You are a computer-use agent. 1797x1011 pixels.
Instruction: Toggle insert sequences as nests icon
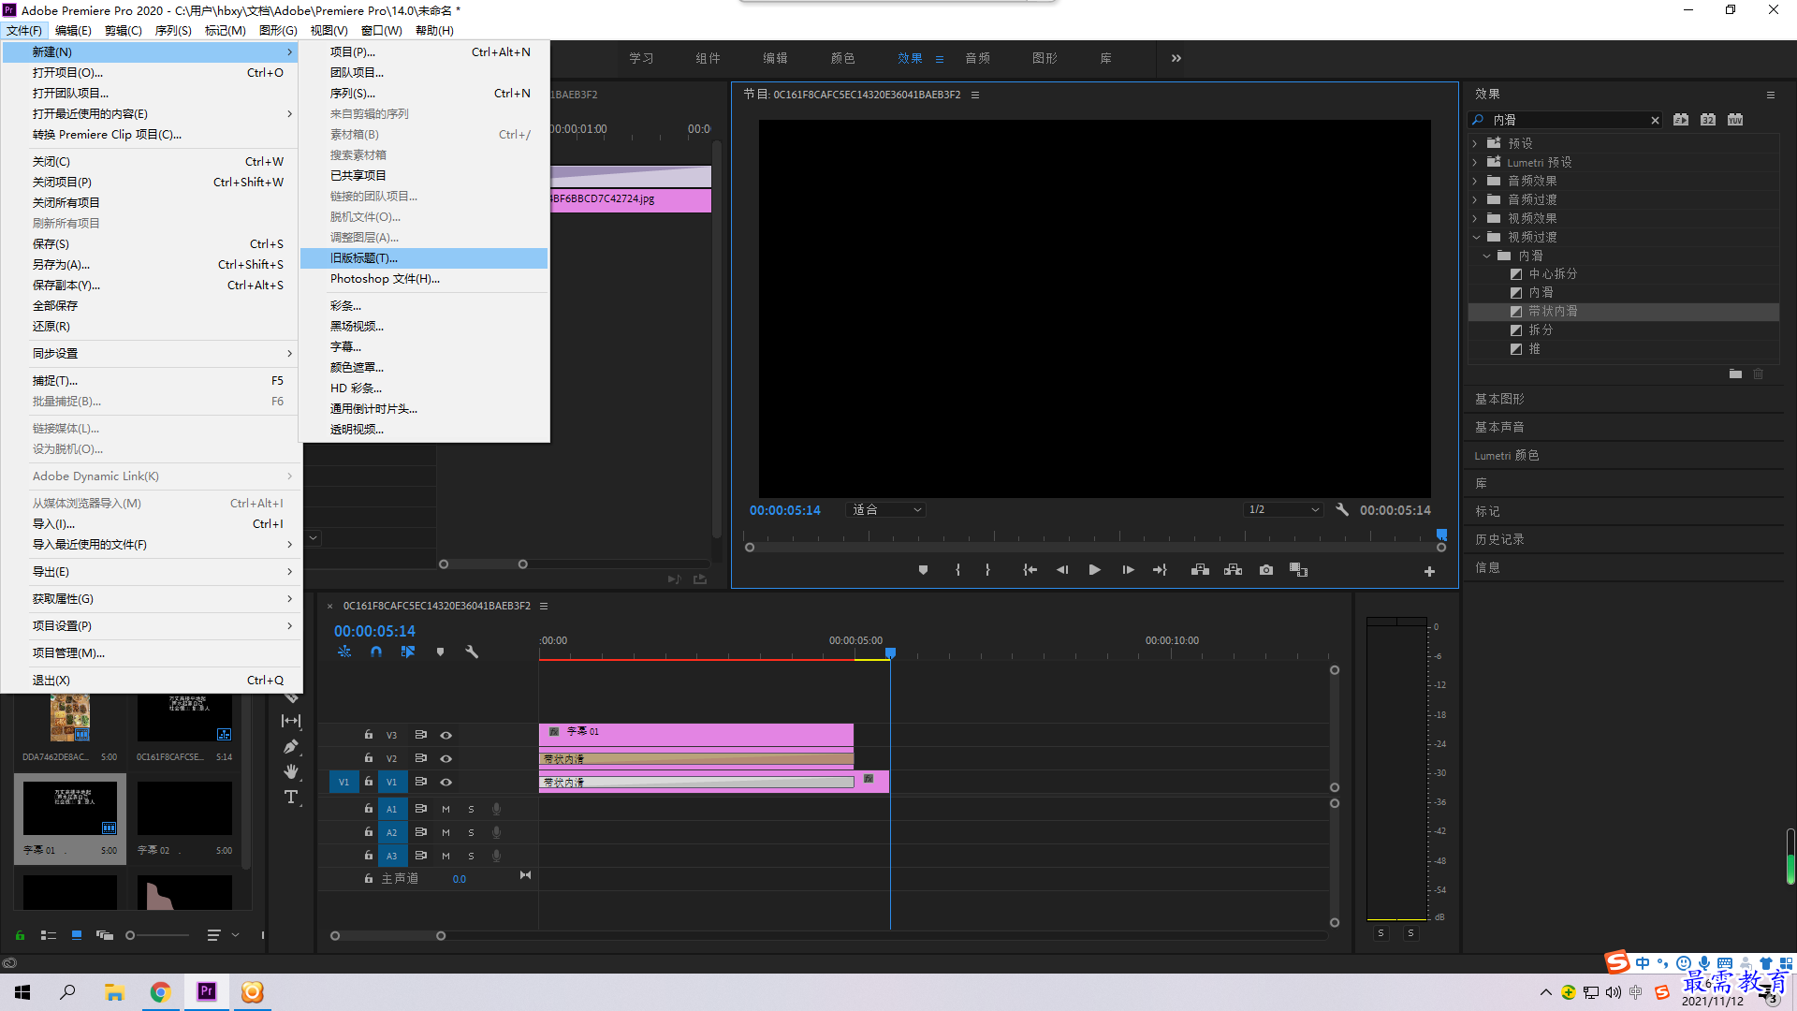344,652
